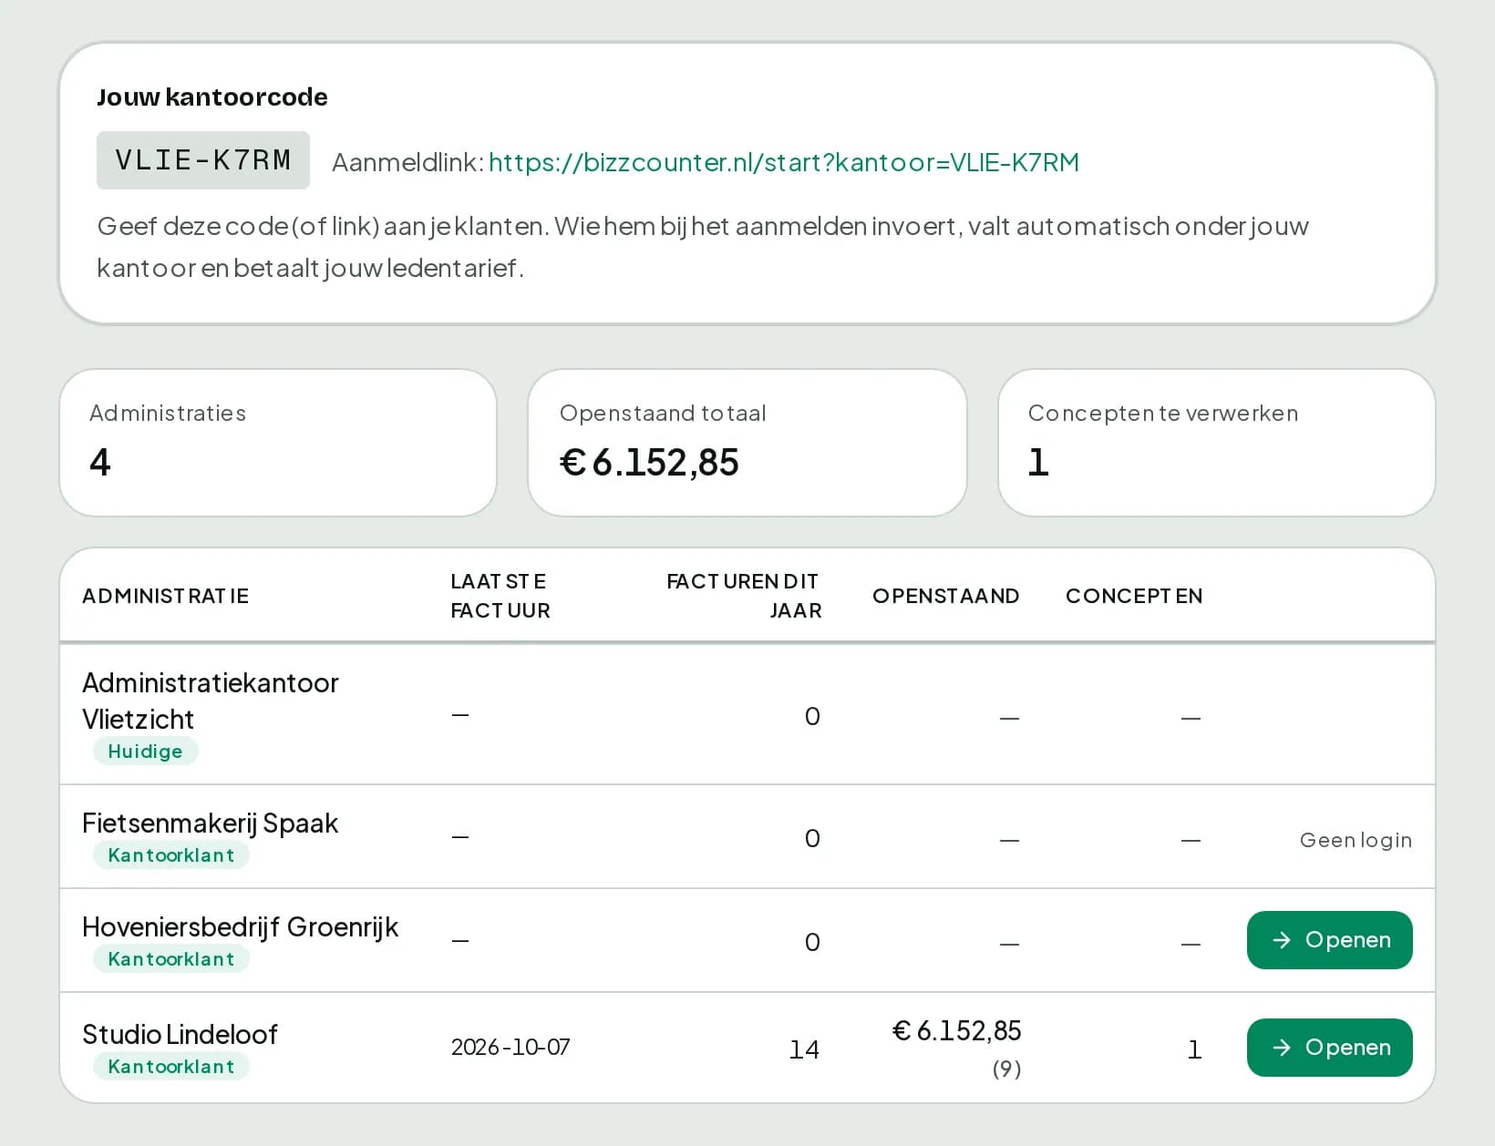The width and height of the screenshot is (1495, 1146).
Task: Click the 14 invoices cell for Studio Lindeloof
Action: tap(804, 1049)
